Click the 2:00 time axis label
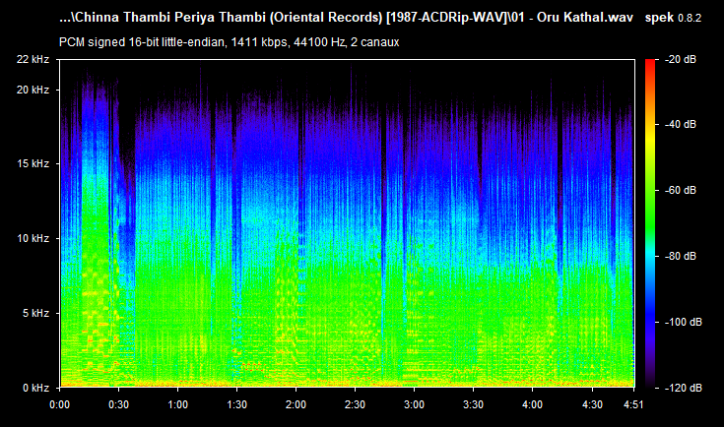This screenshot has width=724, height=427. click(296, 405)
